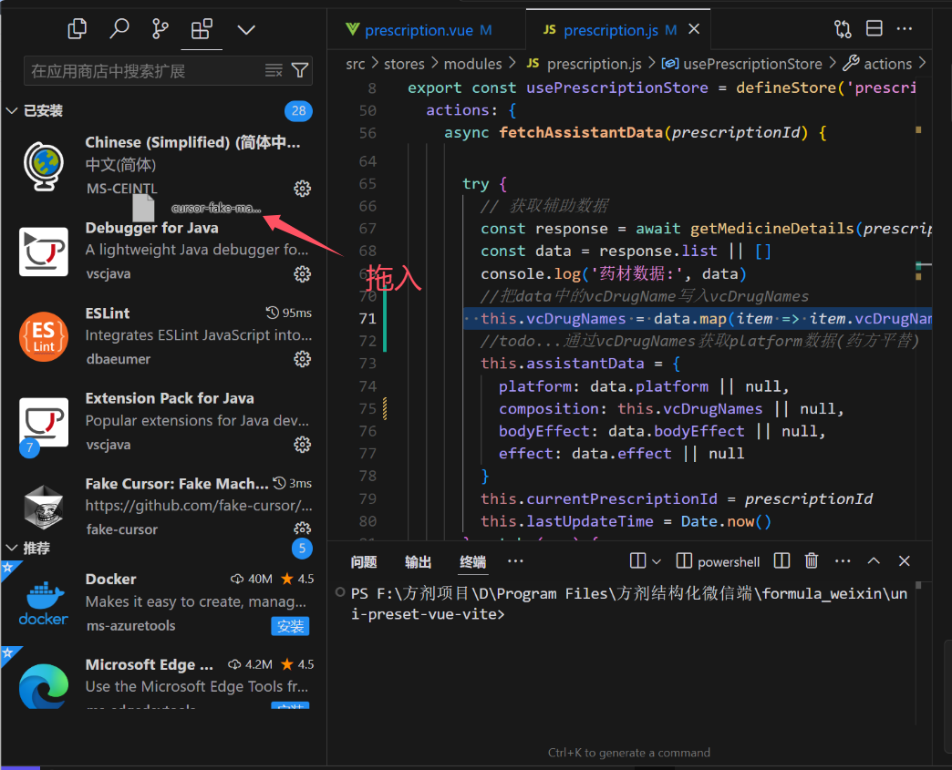Image resolution: width=952 pixels, height=770 pixels.
Task: Expand the hidden sidebar views chevron
Action: 246,29
